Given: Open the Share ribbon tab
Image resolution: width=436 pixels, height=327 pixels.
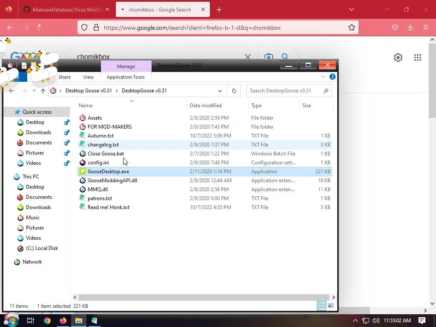Looking at the screenshot, I should tap(65, 77).
